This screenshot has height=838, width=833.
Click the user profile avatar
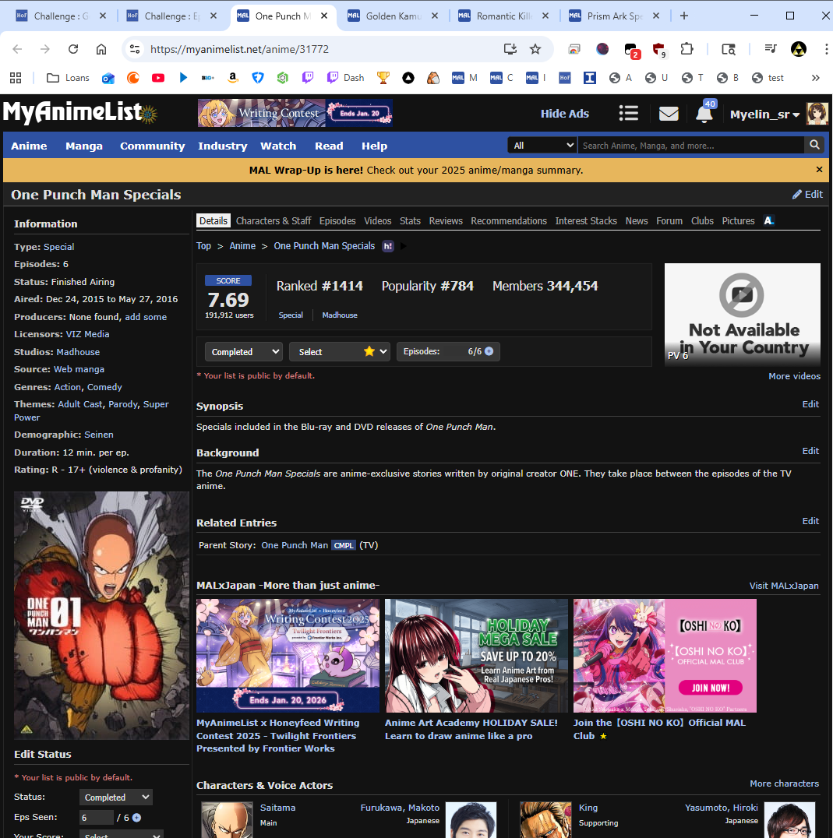[817, 114]
